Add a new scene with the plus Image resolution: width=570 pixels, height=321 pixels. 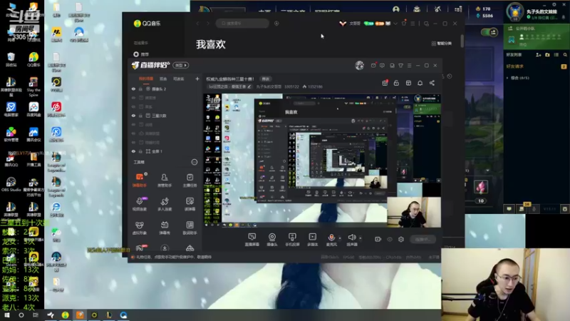point(197,78)
